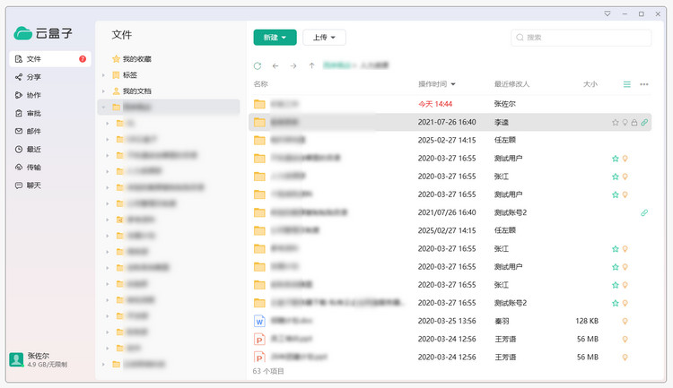Open the 邮件 mail section
This screenshot has width=673, height=388.
point(29,131)
